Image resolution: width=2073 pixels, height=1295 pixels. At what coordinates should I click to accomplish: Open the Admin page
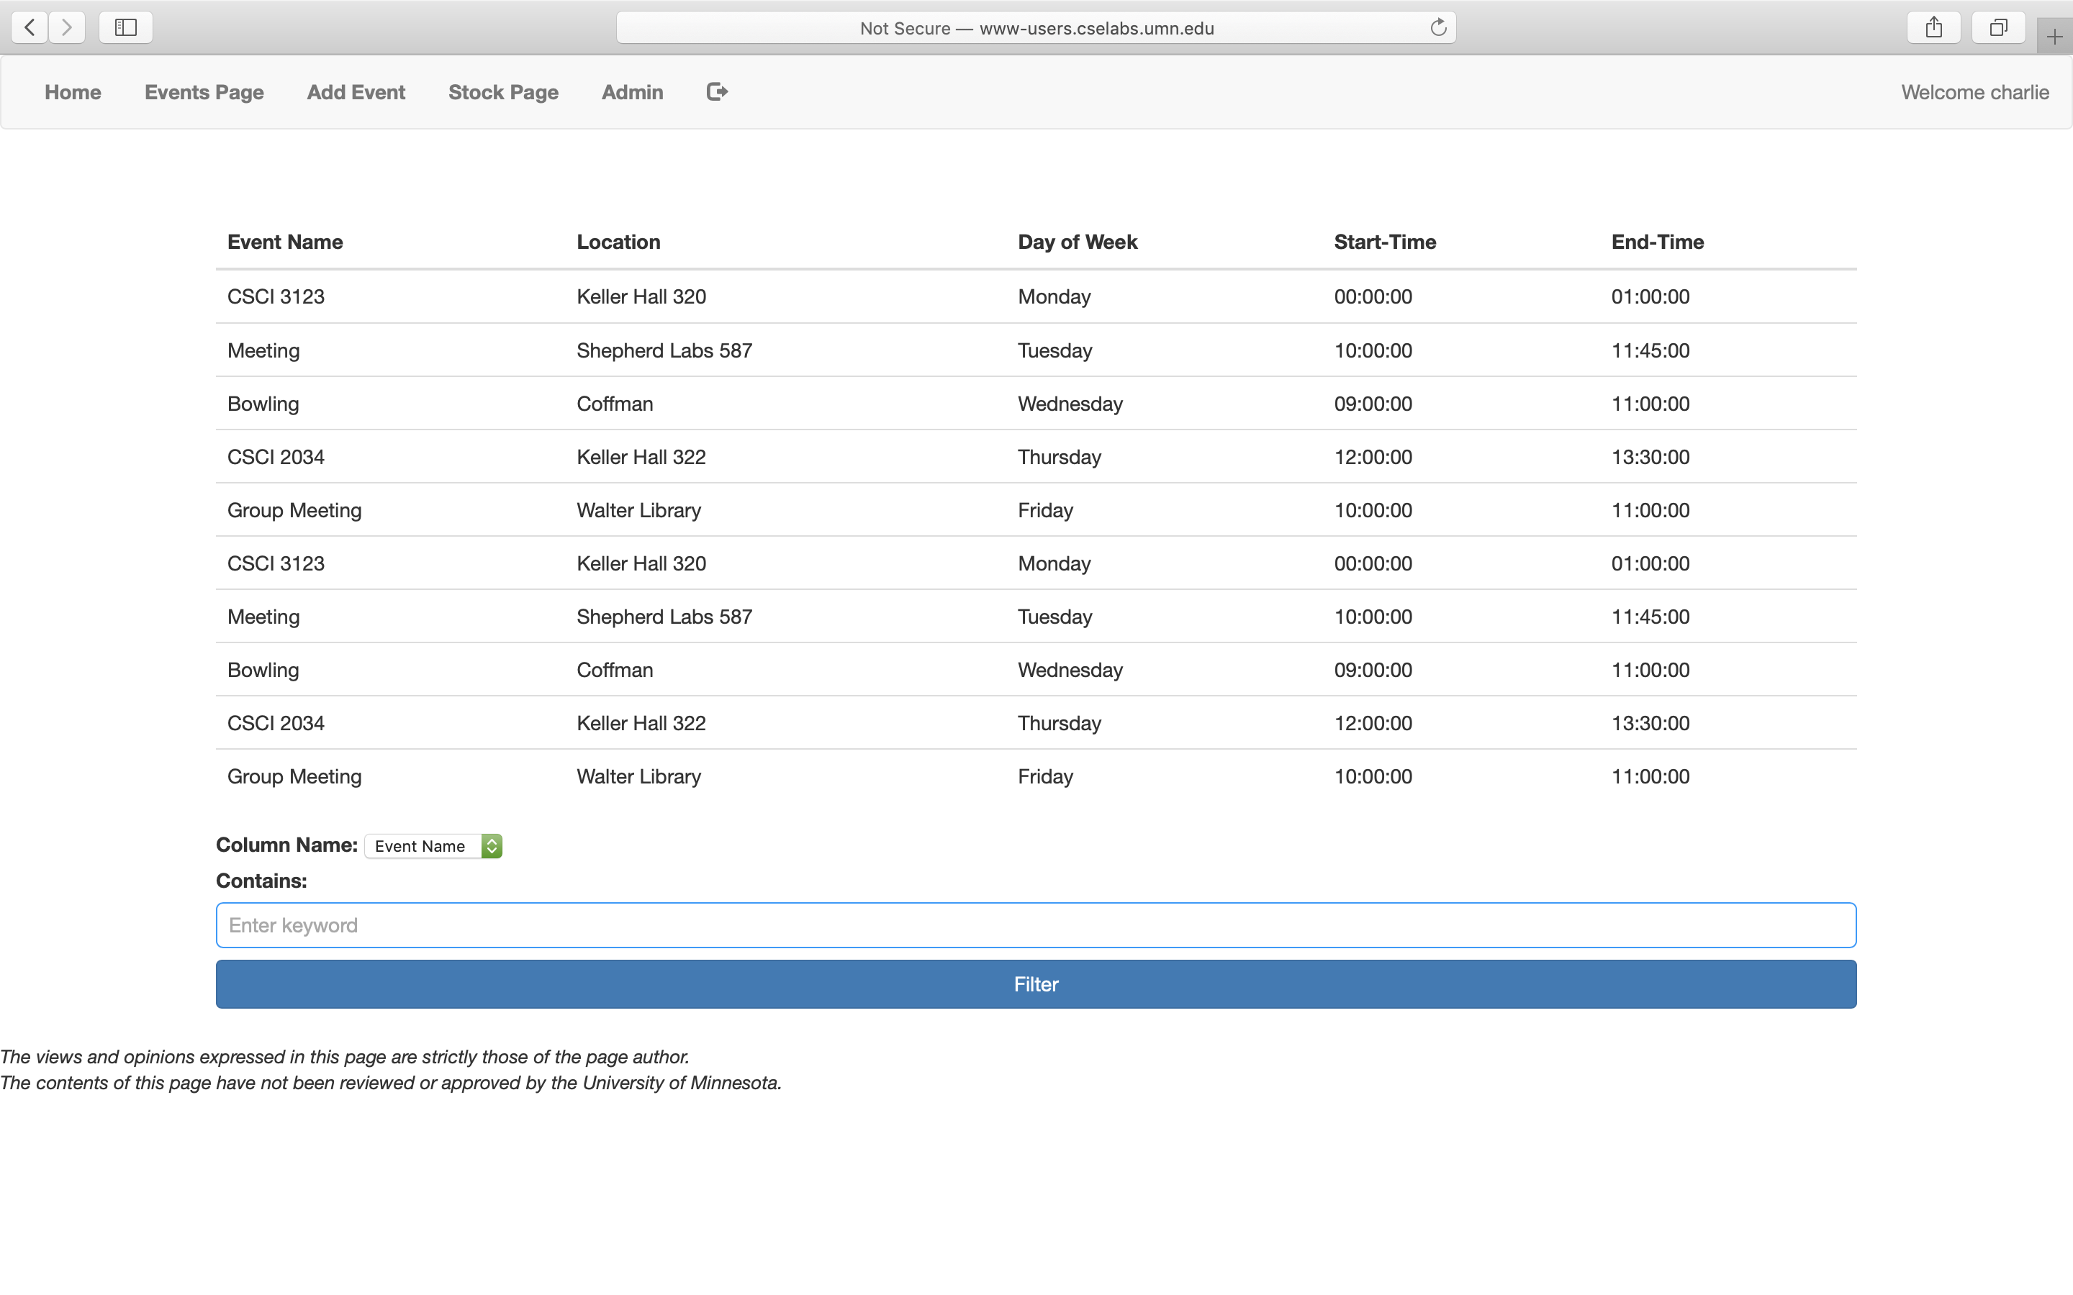[631, 91]
